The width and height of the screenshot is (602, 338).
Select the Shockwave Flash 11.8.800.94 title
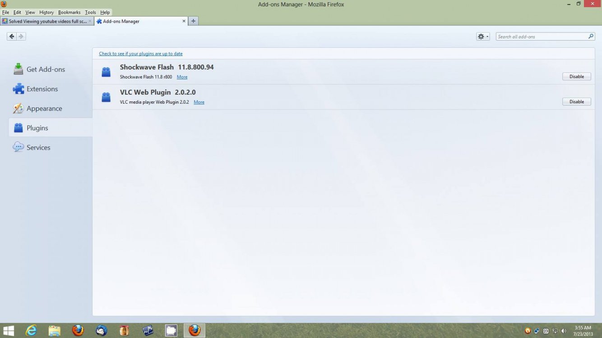(x=167, y=67)
